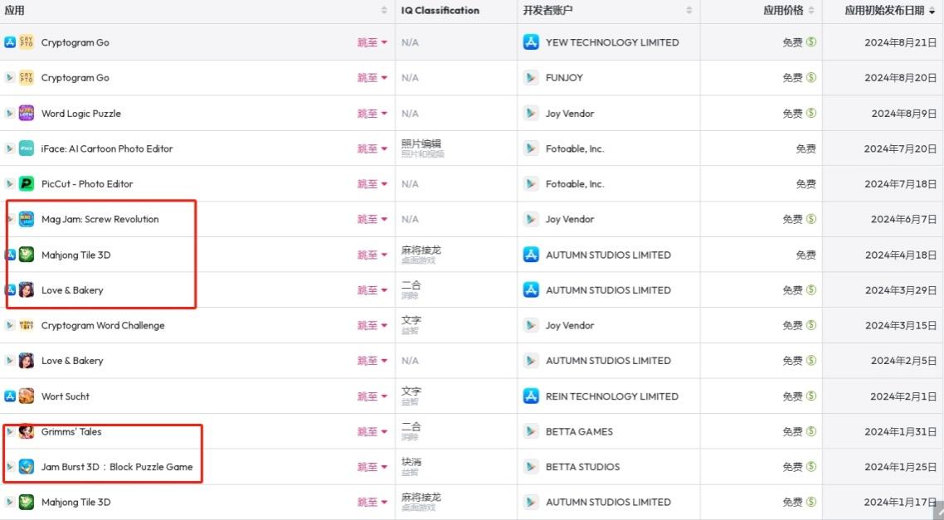
Task: Click Google Play icon beside BETTA STUDIOS
Action: pos(531,466)
